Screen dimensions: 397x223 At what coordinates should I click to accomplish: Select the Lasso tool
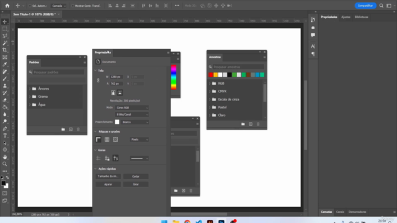click(5, 36)
